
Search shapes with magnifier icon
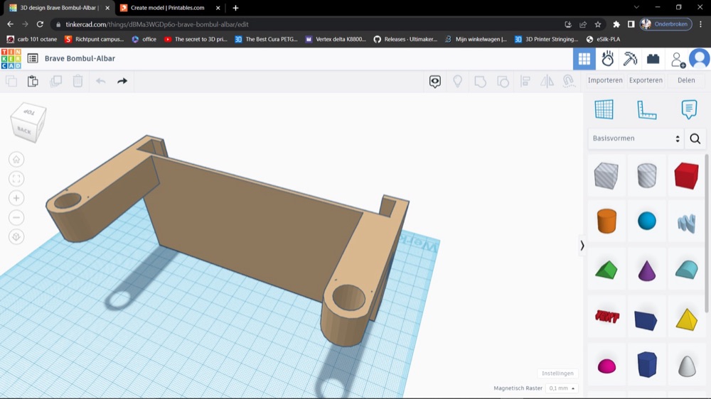coord(695,138)
